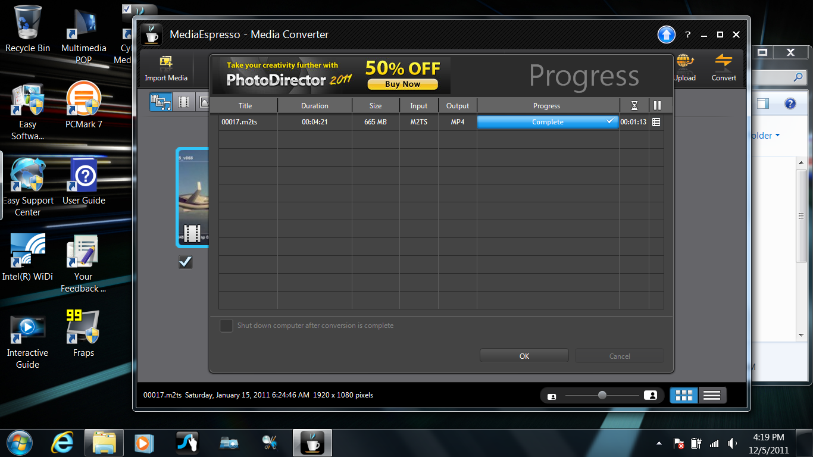Click the Upload globe icon

click(x=685, y=61)
